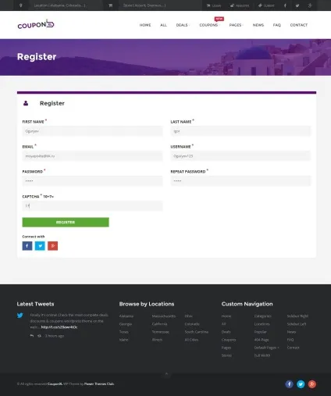Click the shopping cart icon in top bar
The width and height of the screenshot is (331, 396).
(x=111, y=5)
